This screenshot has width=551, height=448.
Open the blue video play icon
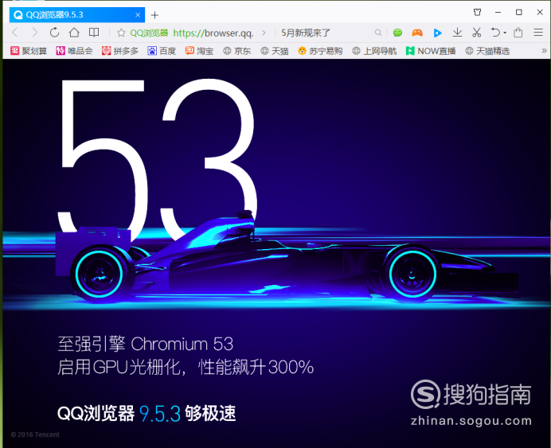click(x=437, y=33)
